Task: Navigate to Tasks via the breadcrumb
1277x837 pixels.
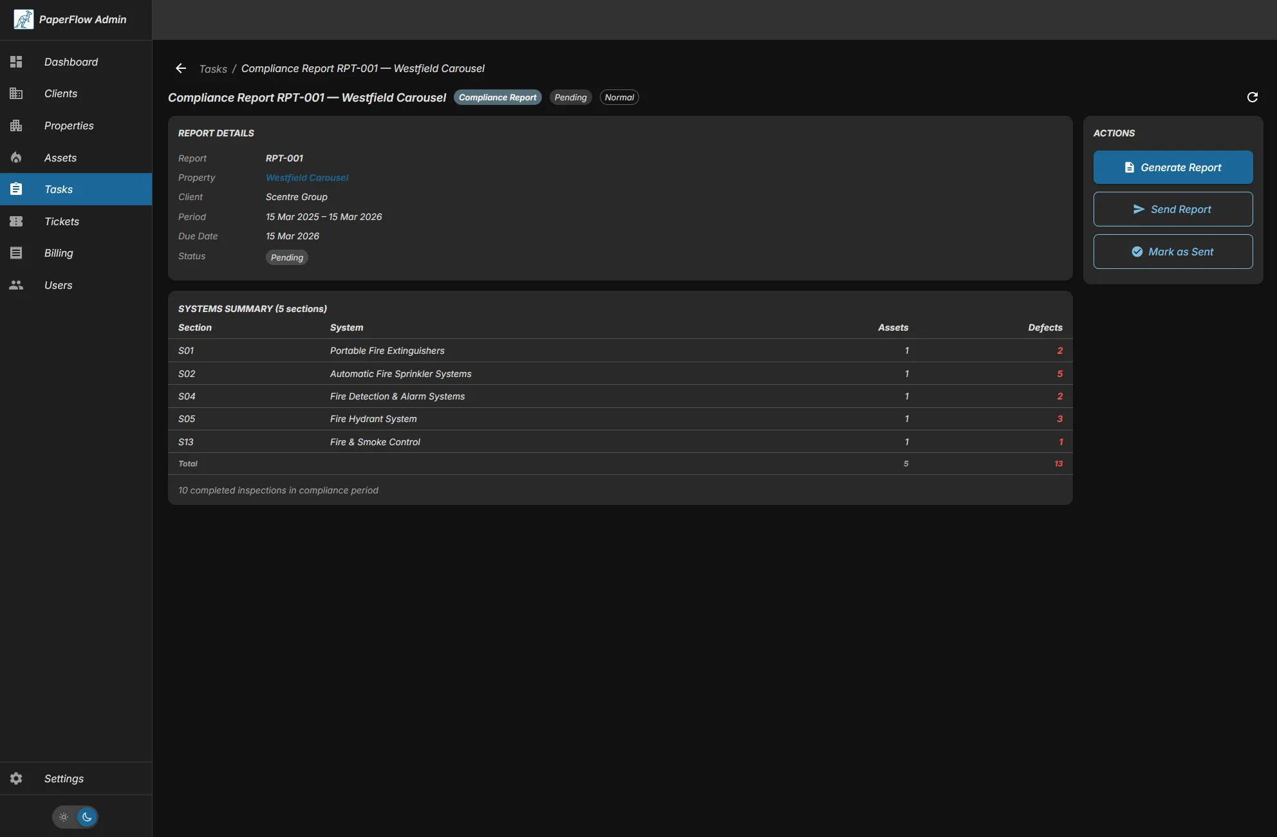Action: (212, 68)
